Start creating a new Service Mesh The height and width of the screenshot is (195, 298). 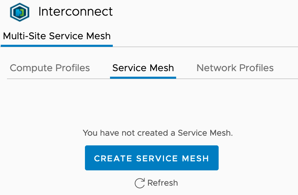point(152,158)
